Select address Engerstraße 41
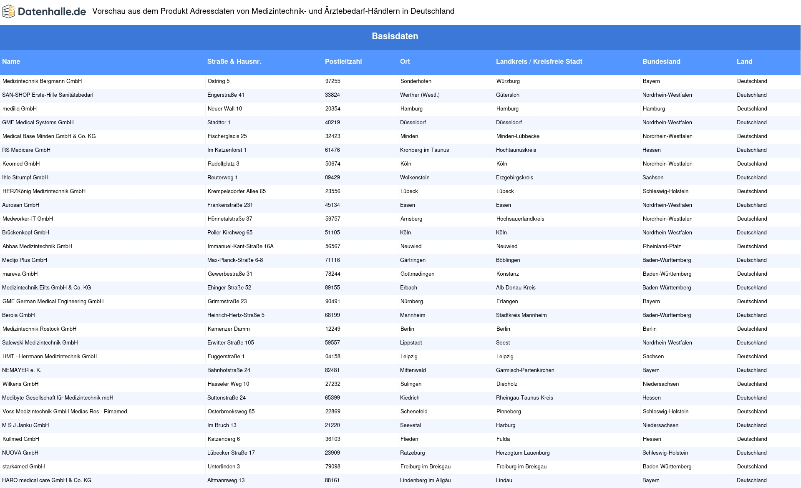801x488 pixels. pyautogui.click(x=226, y=95)
